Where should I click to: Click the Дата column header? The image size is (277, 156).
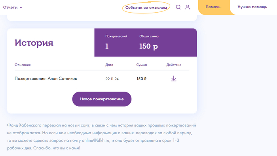[109, 65]
